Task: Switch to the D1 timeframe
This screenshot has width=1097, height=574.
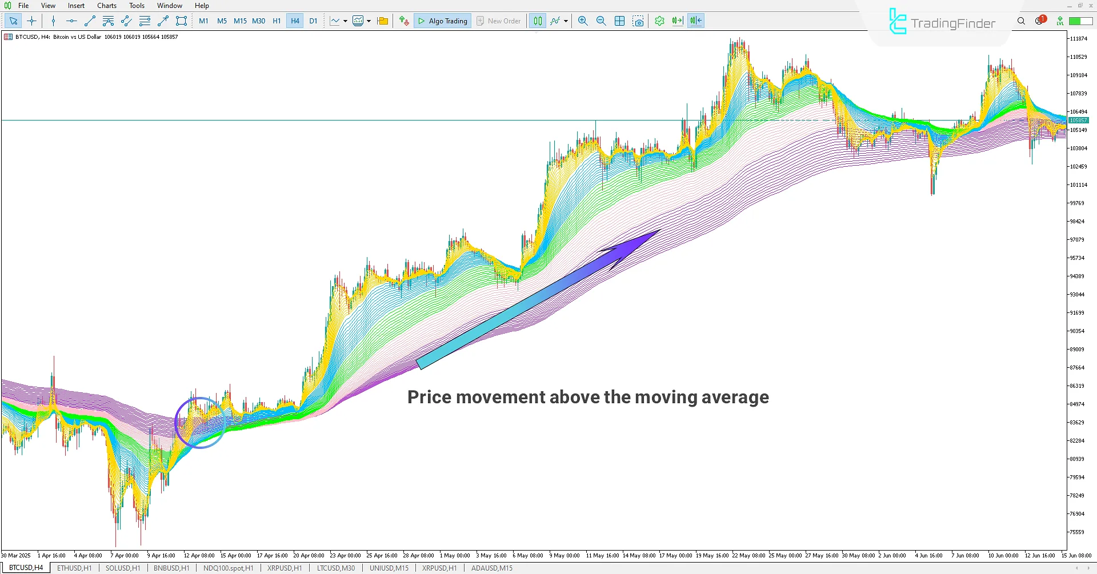Action: pyautogui.click(x=313, y=21)
